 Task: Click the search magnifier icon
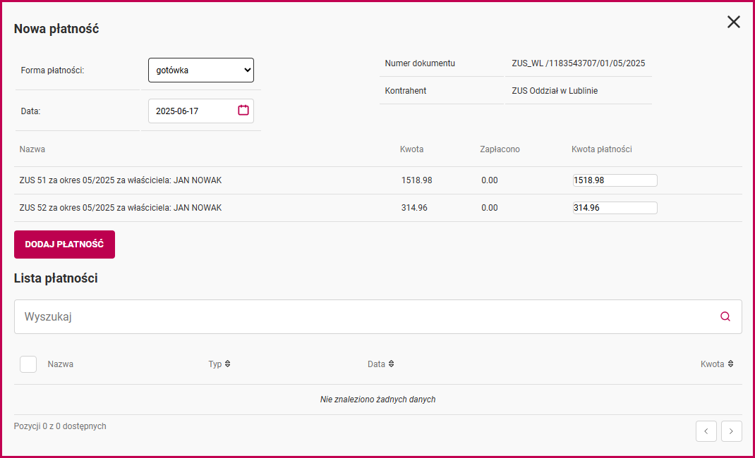(x=725, y=316)
